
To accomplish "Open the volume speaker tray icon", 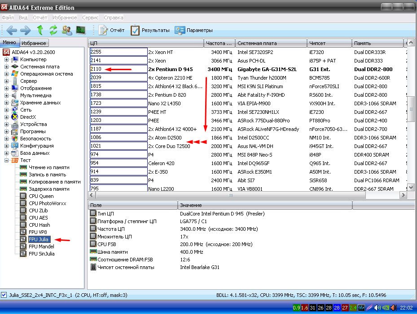I will tap(377, 308).
